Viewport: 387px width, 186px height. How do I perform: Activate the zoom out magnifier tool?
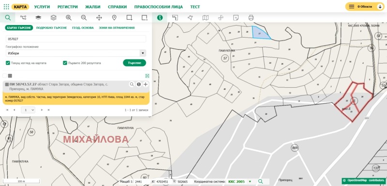click(84, 18)
